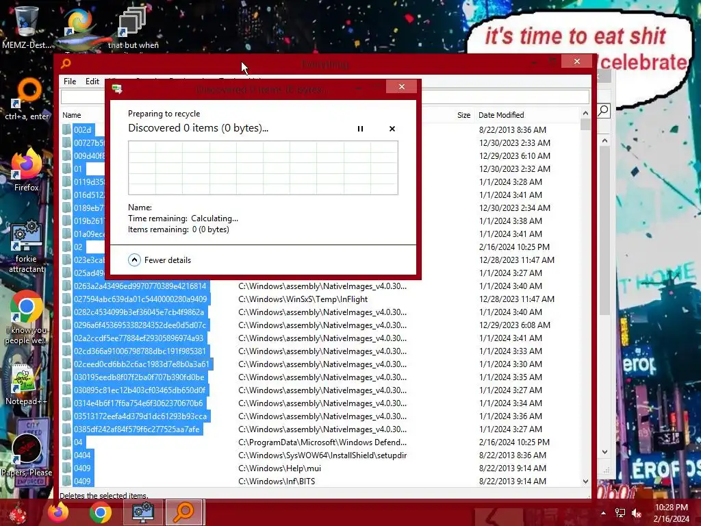Collapse dialog with Fewer details
Image resolution: width=701 pixels, height=526 pixels.
click(x=160, y=260)
